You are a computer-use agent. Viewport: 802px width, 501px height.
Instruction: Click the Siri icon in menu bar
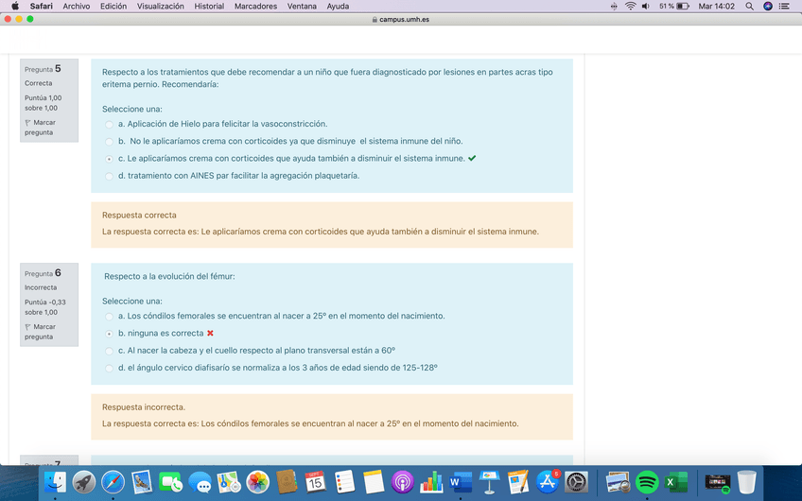[768, 6]
